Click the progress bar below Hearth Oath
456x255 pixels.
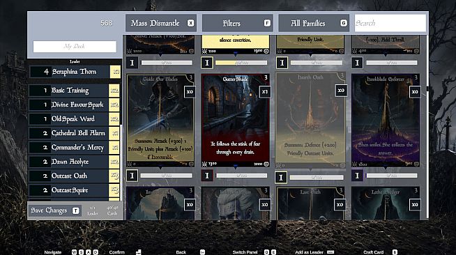pyautogui.click(x=317, y=178)
